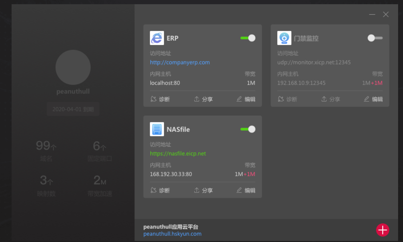Click the peanuthull user avatar
Image resolution: width=403 pixels, height=242 pixels.
73,67
